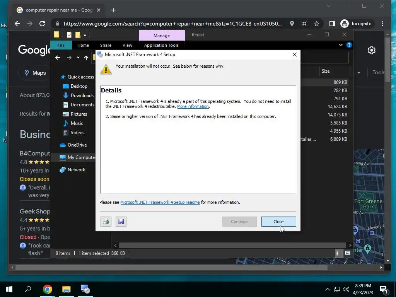The image size is (396, 297).
Task: Open Downloads in the navigation pane
Action: tap(78, 96)
